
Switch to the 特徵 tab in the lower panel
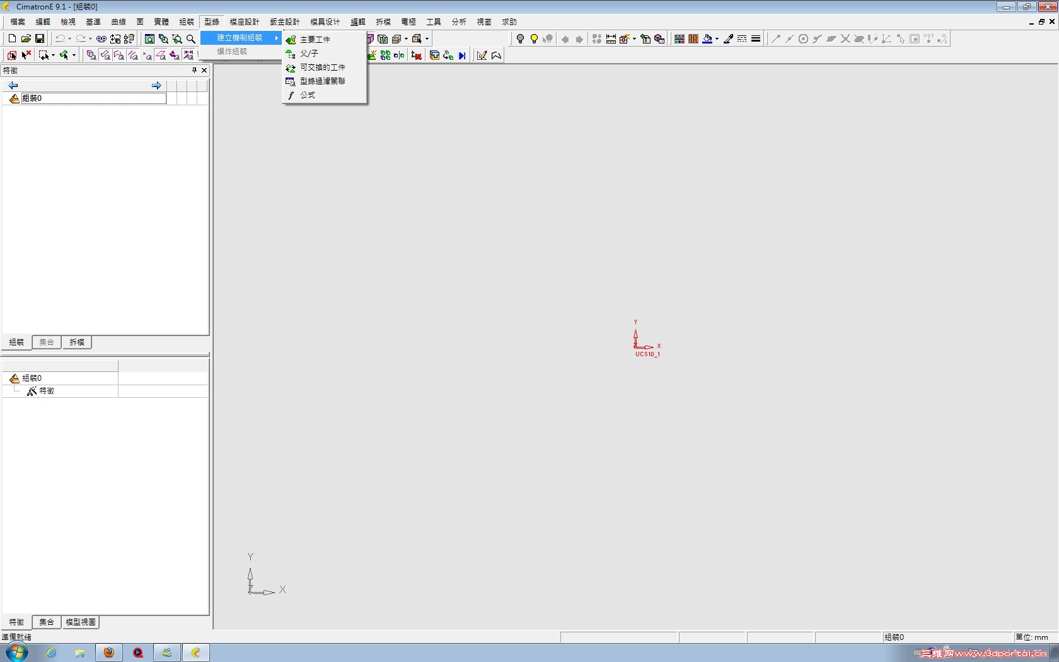point(16,622)
